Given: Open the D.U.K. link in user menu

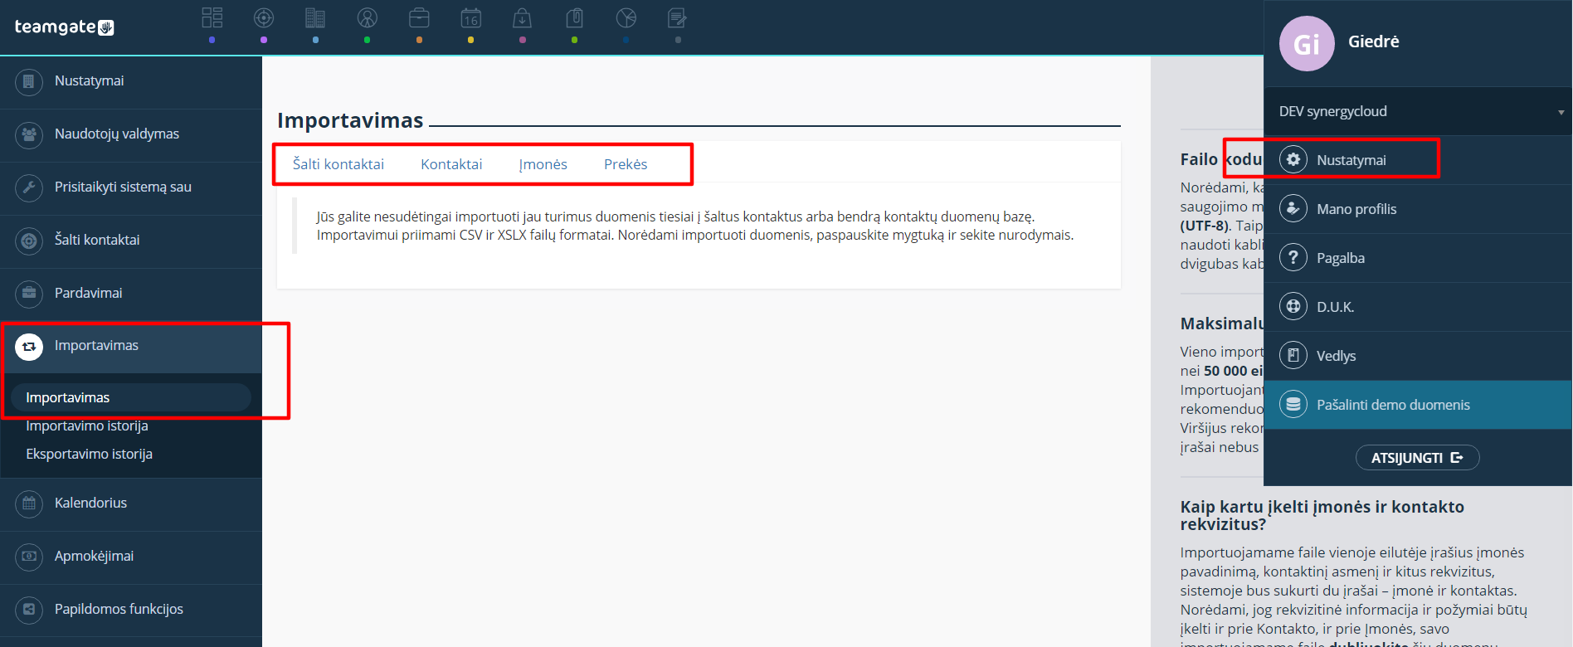Looking at the screenshot, I should click(1418, 307).
